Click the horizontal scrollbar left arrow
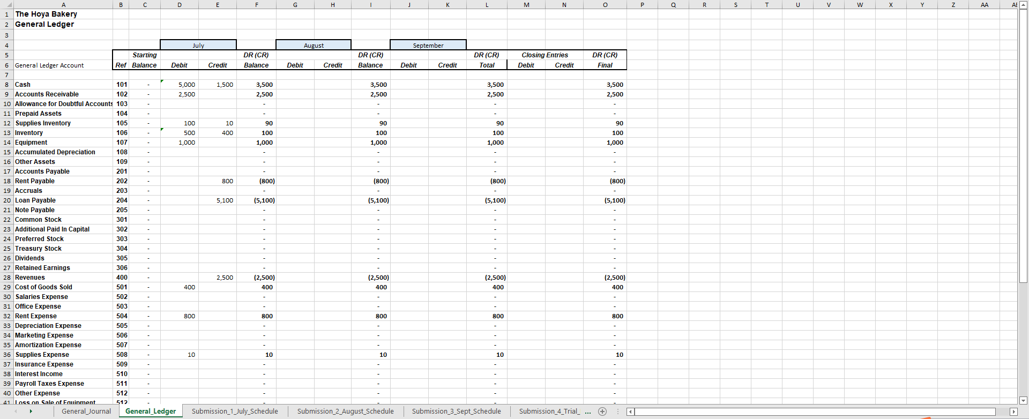 pyautogui.click(x=630, y=411)
